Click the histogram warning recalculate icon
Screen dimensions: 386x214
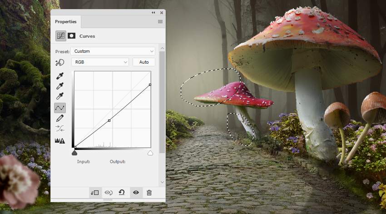60,141
